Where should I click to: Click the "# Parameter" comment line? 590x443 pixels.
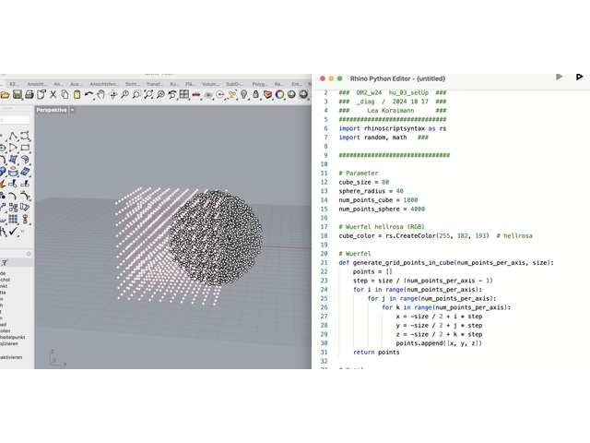(x=359, y=174)
